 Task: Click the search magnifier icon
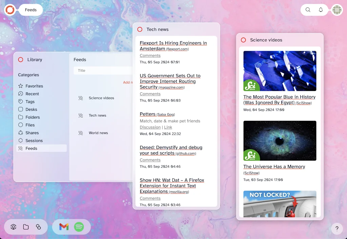(308, 10)
